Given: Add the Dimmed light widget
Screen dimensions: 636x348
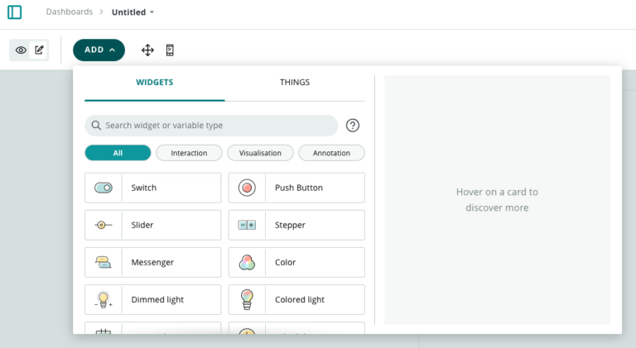Looking at the screenshot, I should click(153, 299).
